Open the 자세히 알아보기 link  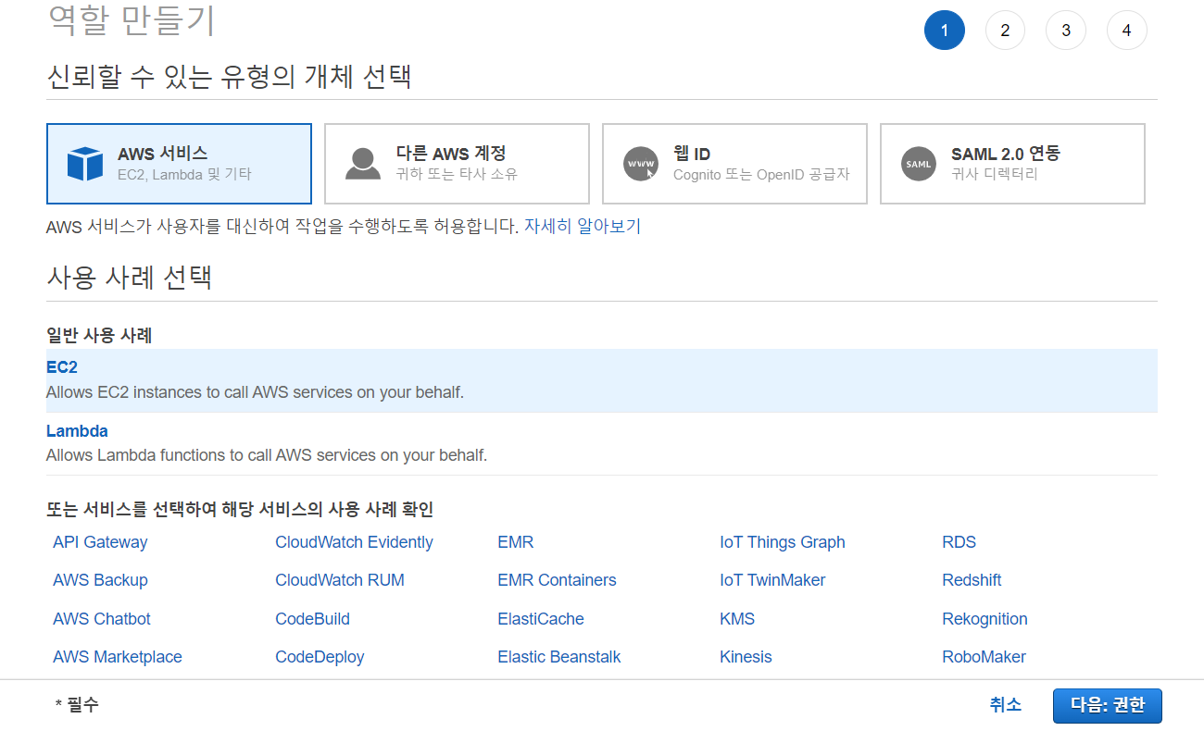click(x=583, y=226)
